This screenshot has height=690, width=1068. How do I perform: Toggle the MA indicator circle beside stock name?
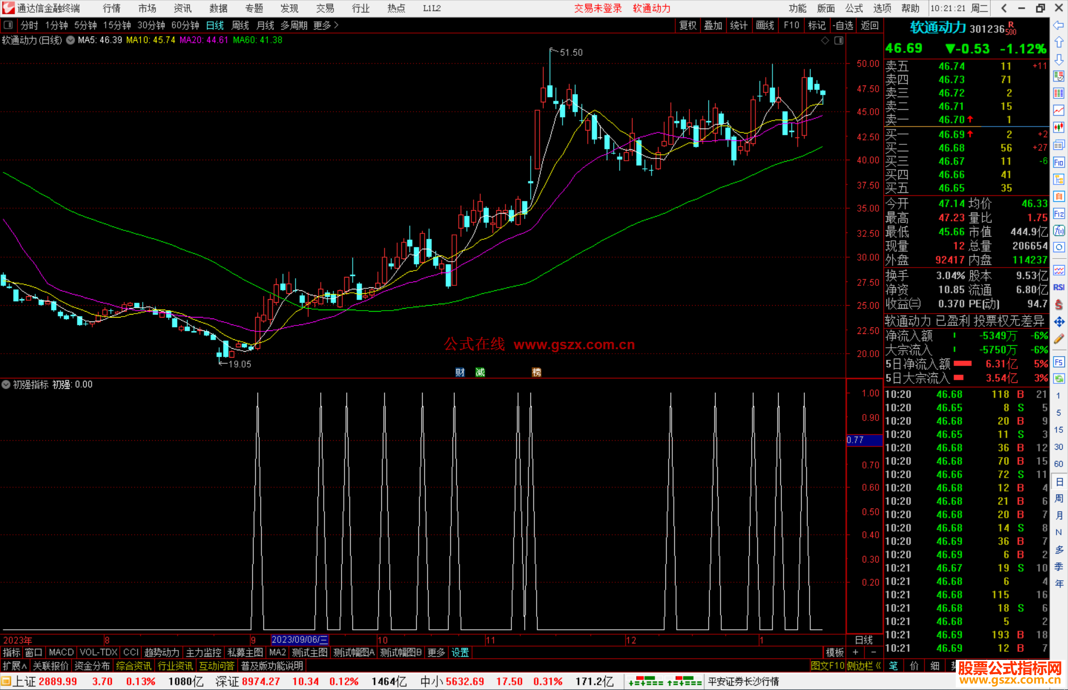pyautogui.click(x=71, y=40)
